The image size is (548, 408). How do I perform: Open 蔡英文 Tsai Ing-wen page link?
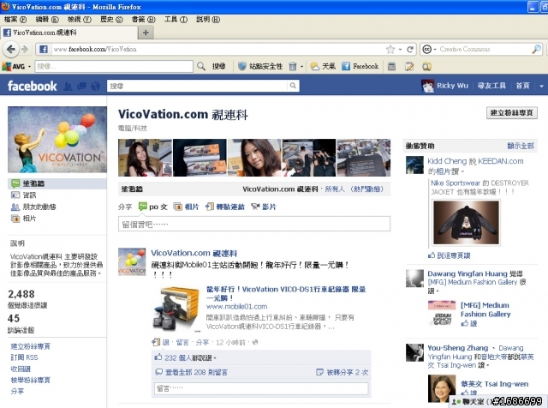click(494, 384)
